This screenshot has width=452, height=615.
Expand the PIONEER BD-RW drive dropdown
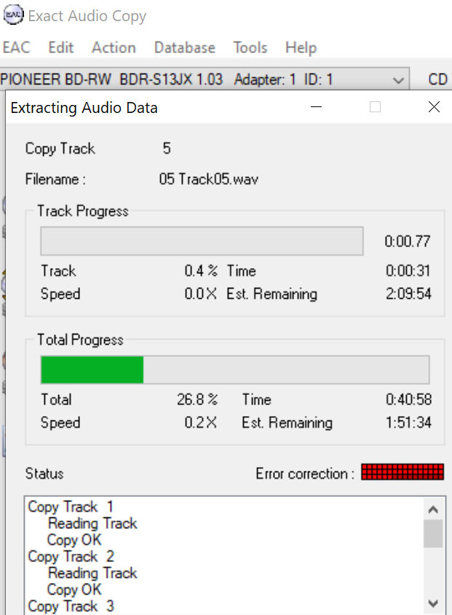point(205,79)
